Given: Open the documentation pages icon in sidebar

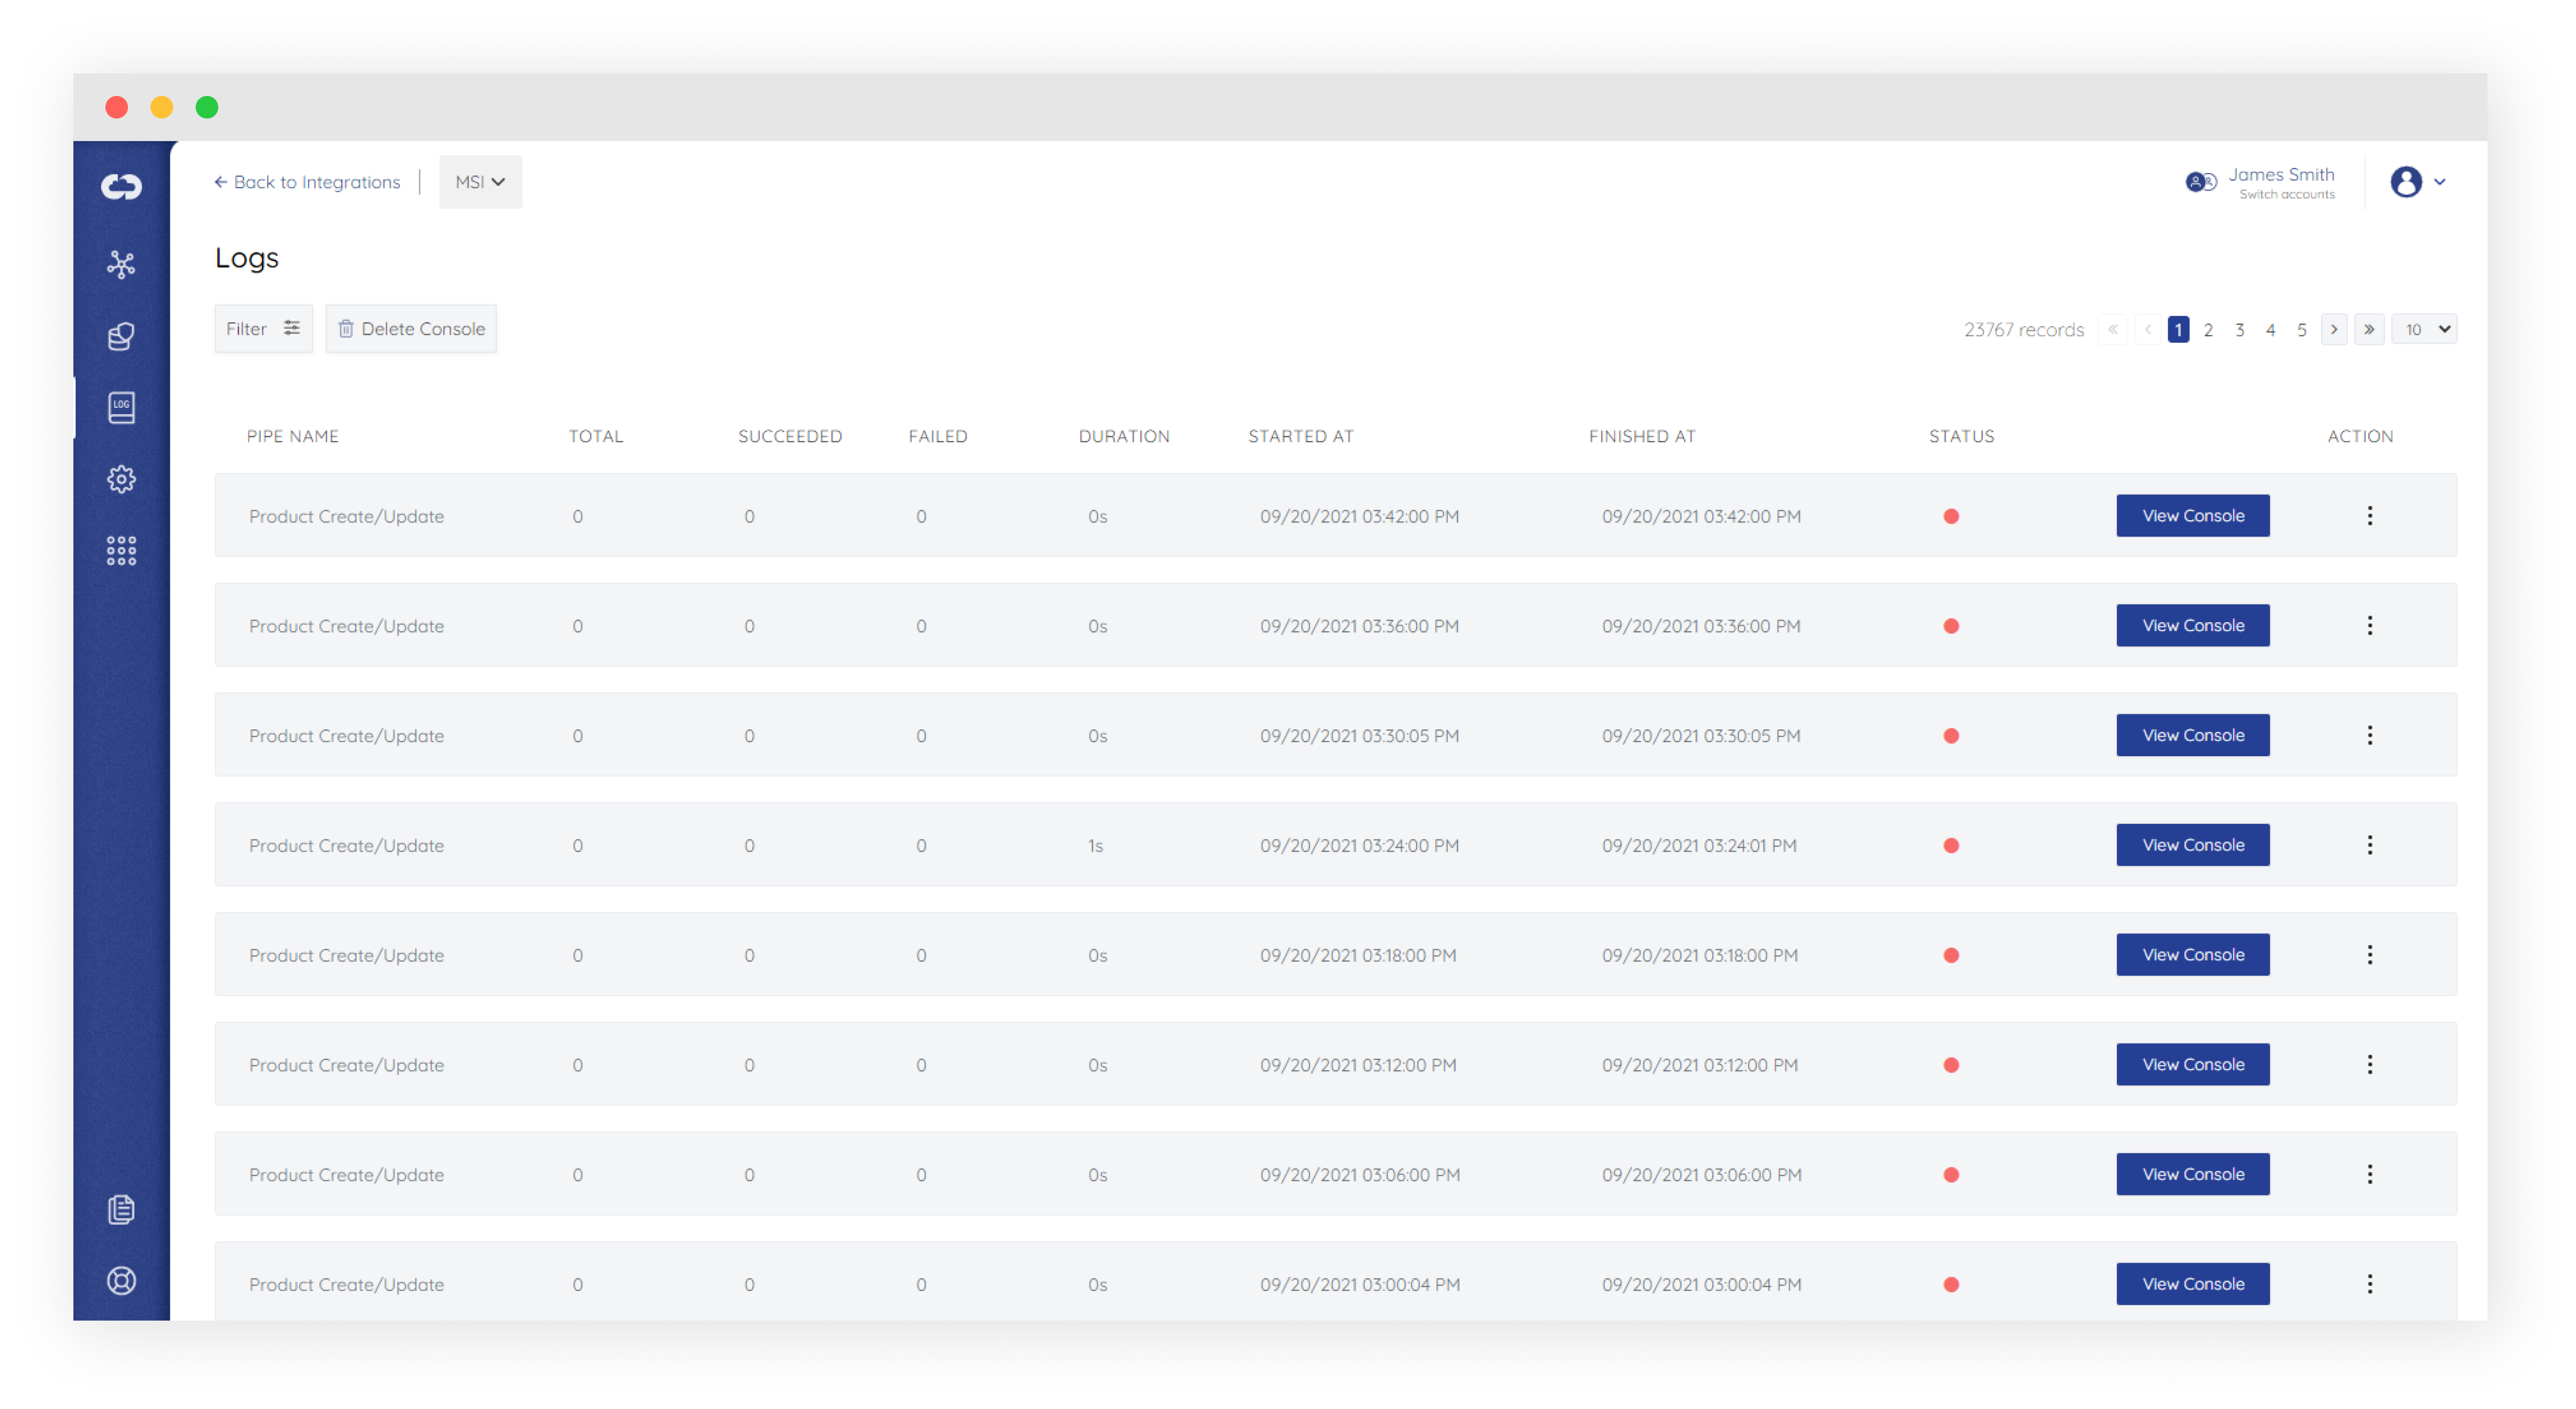Looking at the screenshot, I should click(121, 1209).
